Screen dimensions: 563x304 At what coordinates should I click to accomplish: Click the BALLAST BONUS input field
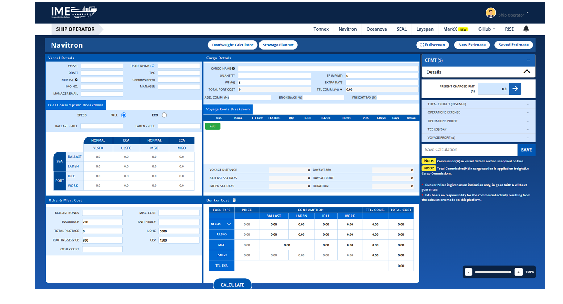(102, 213)
